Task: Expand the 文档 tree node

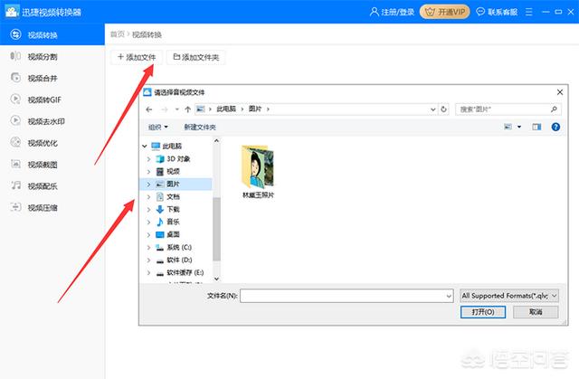Action: (148, 197)
